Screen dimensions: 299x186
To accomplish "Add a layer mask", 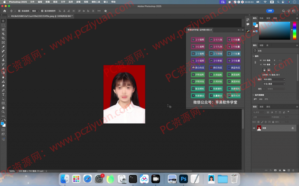I will (x=275, y=170).
